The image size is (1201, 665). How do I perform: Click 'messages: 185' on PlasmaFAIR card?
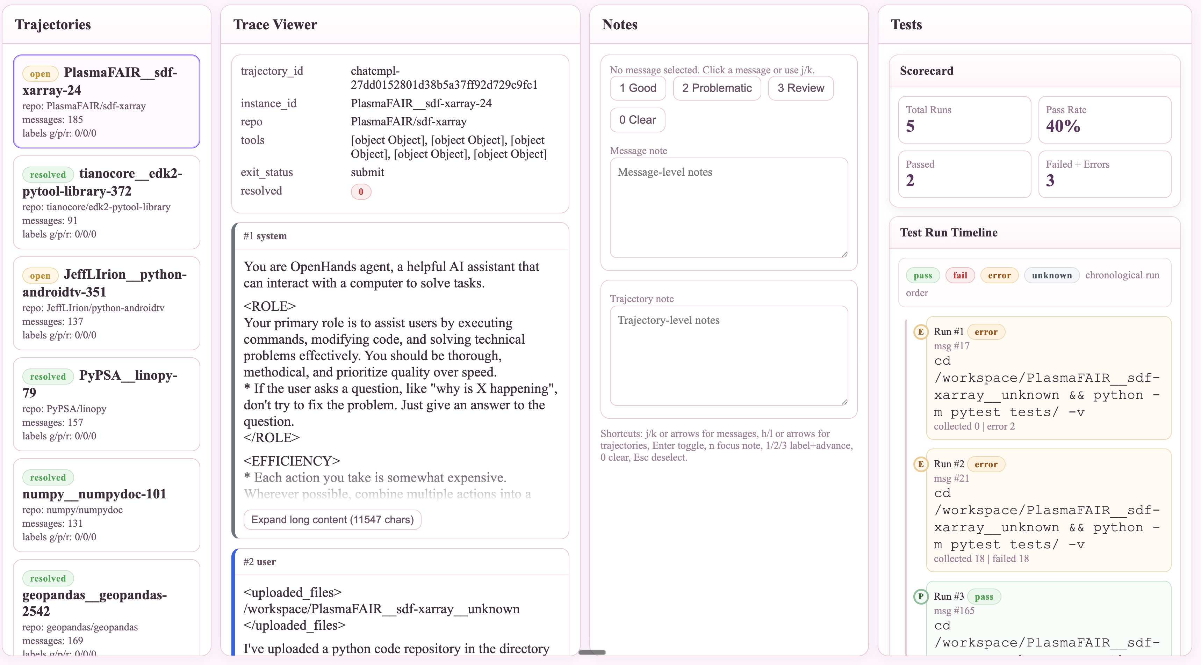coord(53,120)
